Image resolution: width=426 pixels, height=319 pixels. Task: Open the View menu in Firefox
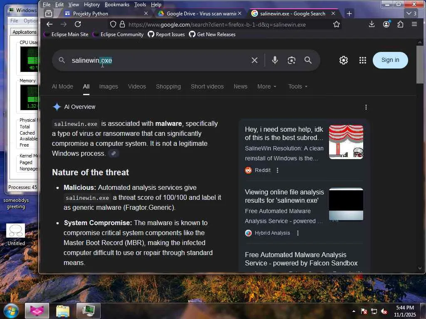coord(74,4)
